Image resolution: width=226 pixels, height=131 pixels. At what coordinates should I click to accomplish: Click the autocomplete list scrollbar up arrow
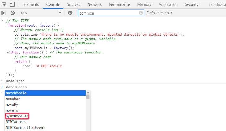[x=88, y=92]
